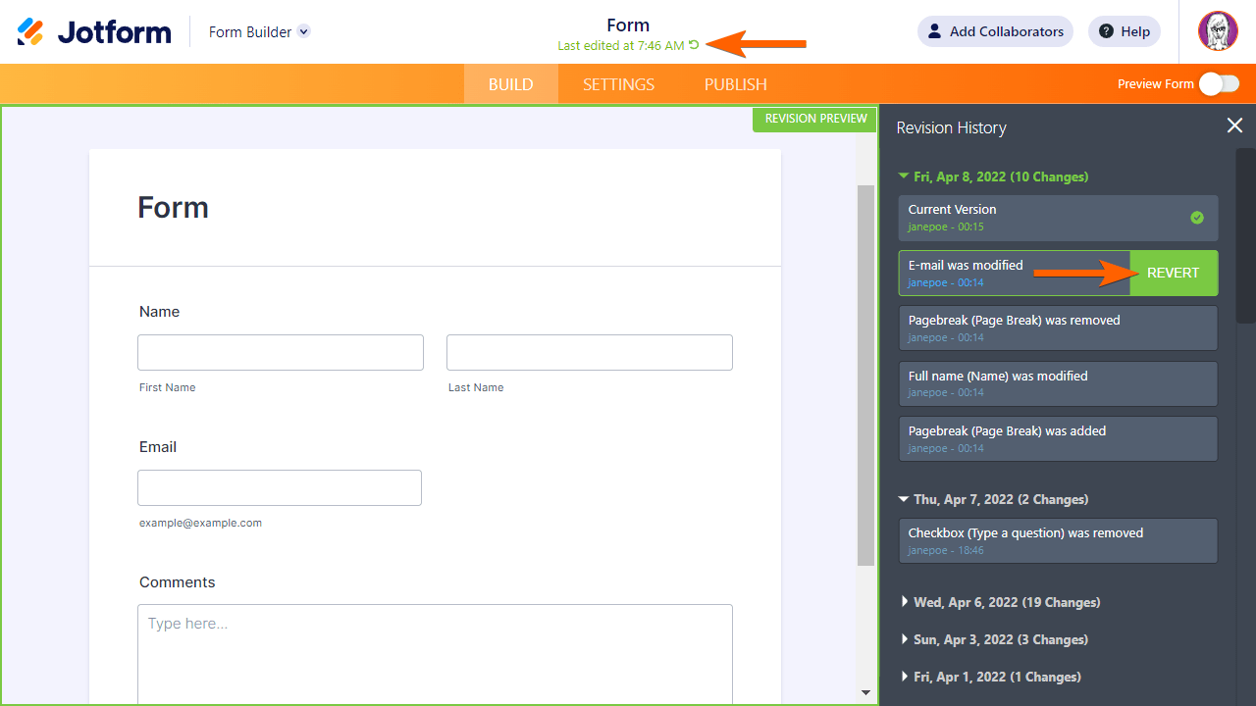The image size is (1256, 706).
Task: Click the REVISION PREVIEW badge
Action: [815, 119]
